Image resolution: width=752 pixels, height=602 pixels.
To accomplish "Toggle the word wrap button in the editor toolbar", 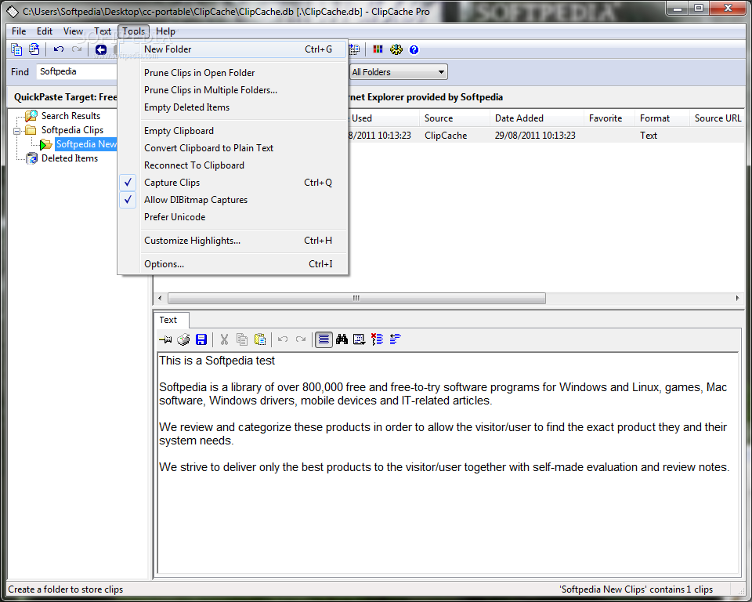I will pos(324,339).
